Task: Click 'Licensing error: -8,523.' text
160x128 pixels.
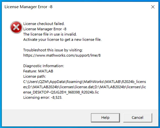Action: pyautogui.click(x=43, y=97)
